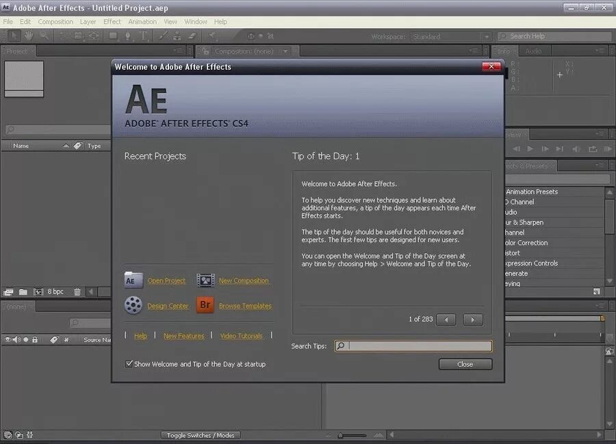Click the filmstrip New Composition icon
The width and height of the screenshot is (616, 444).
coord(205,280)
